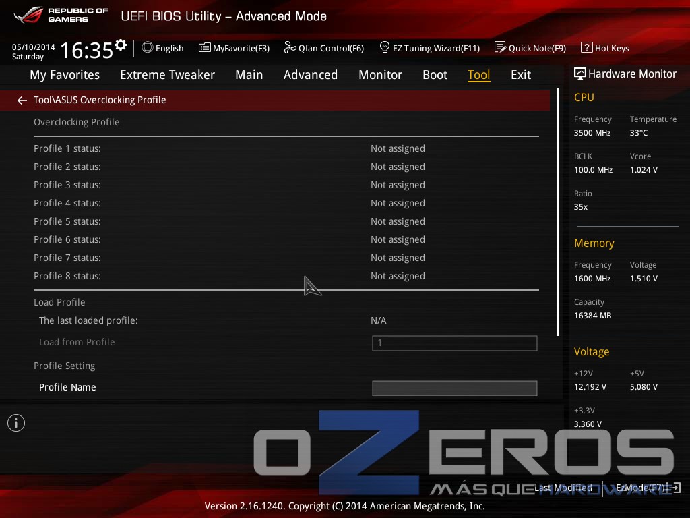The height and width of the screenshot is (518, 690).
Task: Click the Qfan Control fan icon
Action: [x=290, y=47]
